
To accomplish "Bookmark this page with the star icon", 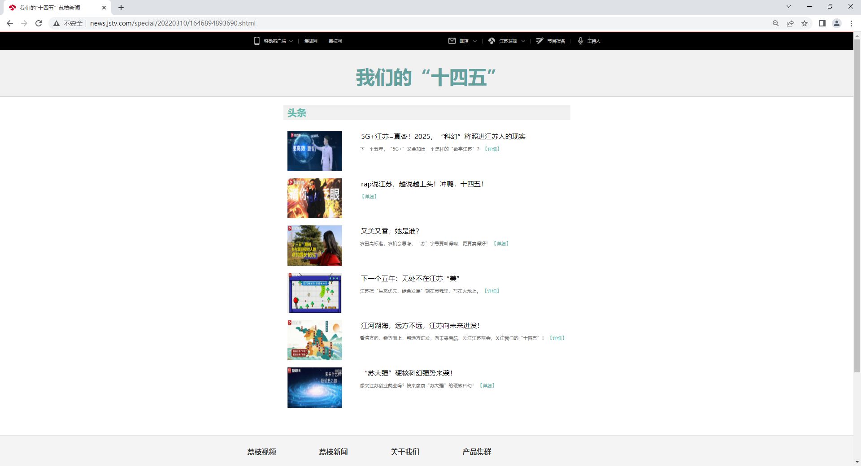I will (x=804, y=23).
